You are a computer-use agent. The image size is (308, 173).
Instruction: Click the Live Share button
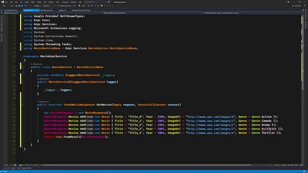[x=296, y=6]
